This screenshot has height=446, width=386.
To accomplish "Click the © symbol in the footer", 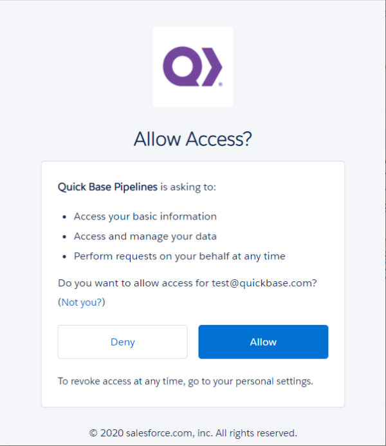I will tap(93, 433).
